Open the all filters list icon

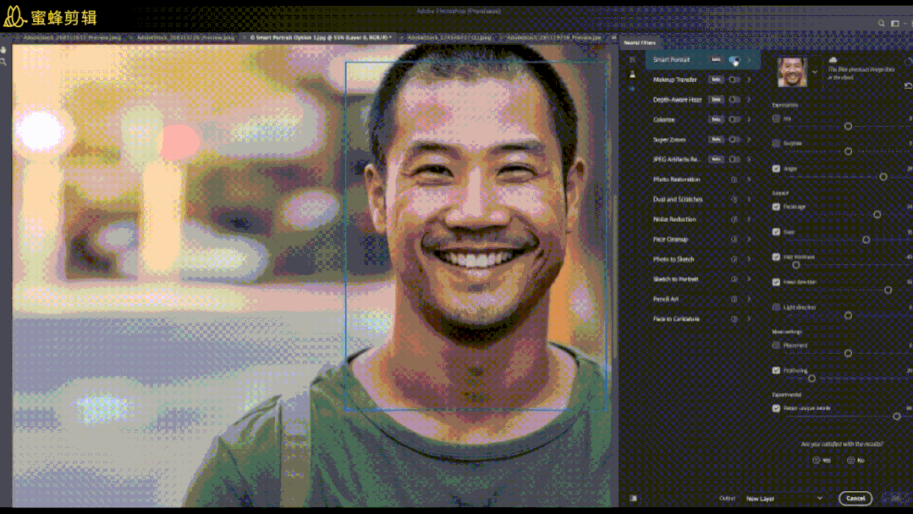pyautogui.click(x=632, y=59)
